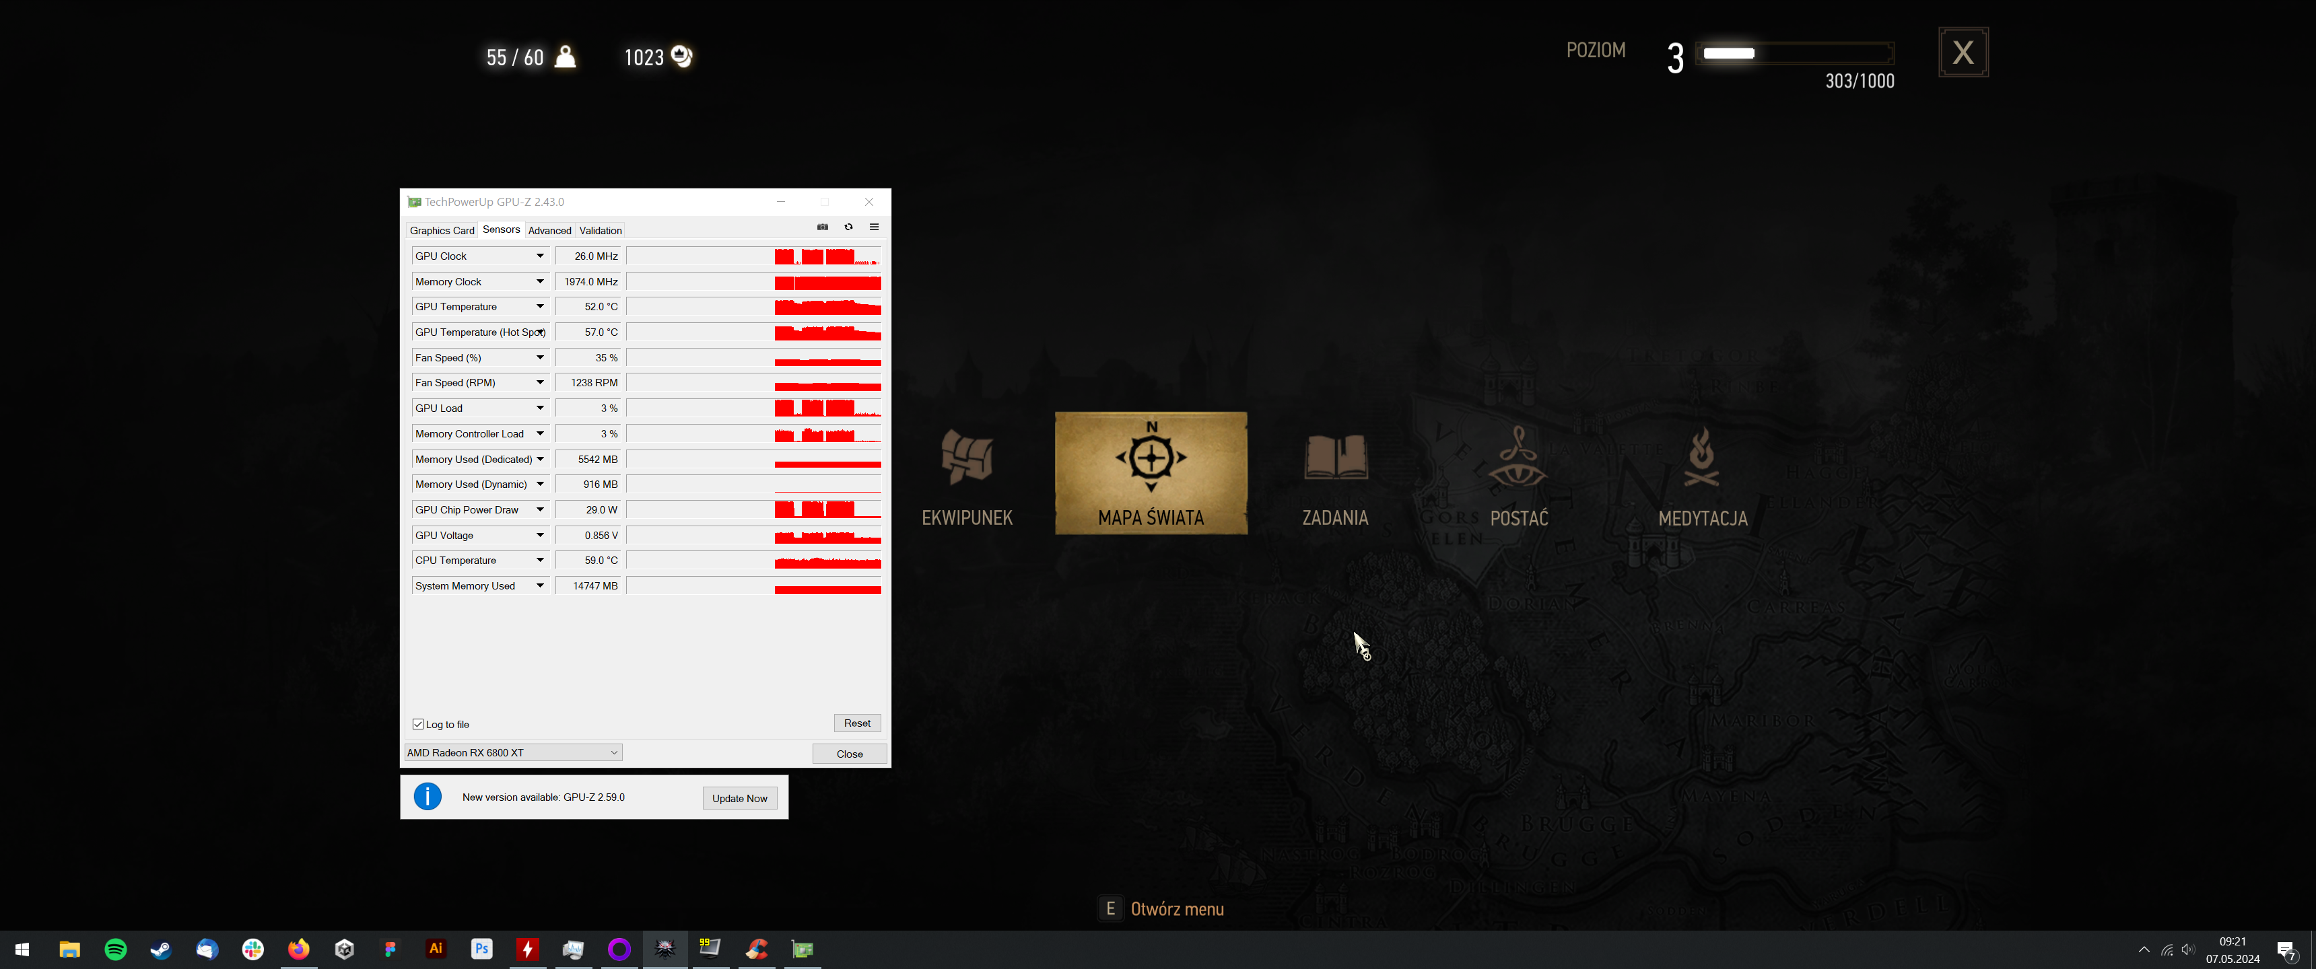Viewport: 2316px width, 969px height.
Task: Open the GPU Chip Power Draw dropdown
Action: [541, 509]
